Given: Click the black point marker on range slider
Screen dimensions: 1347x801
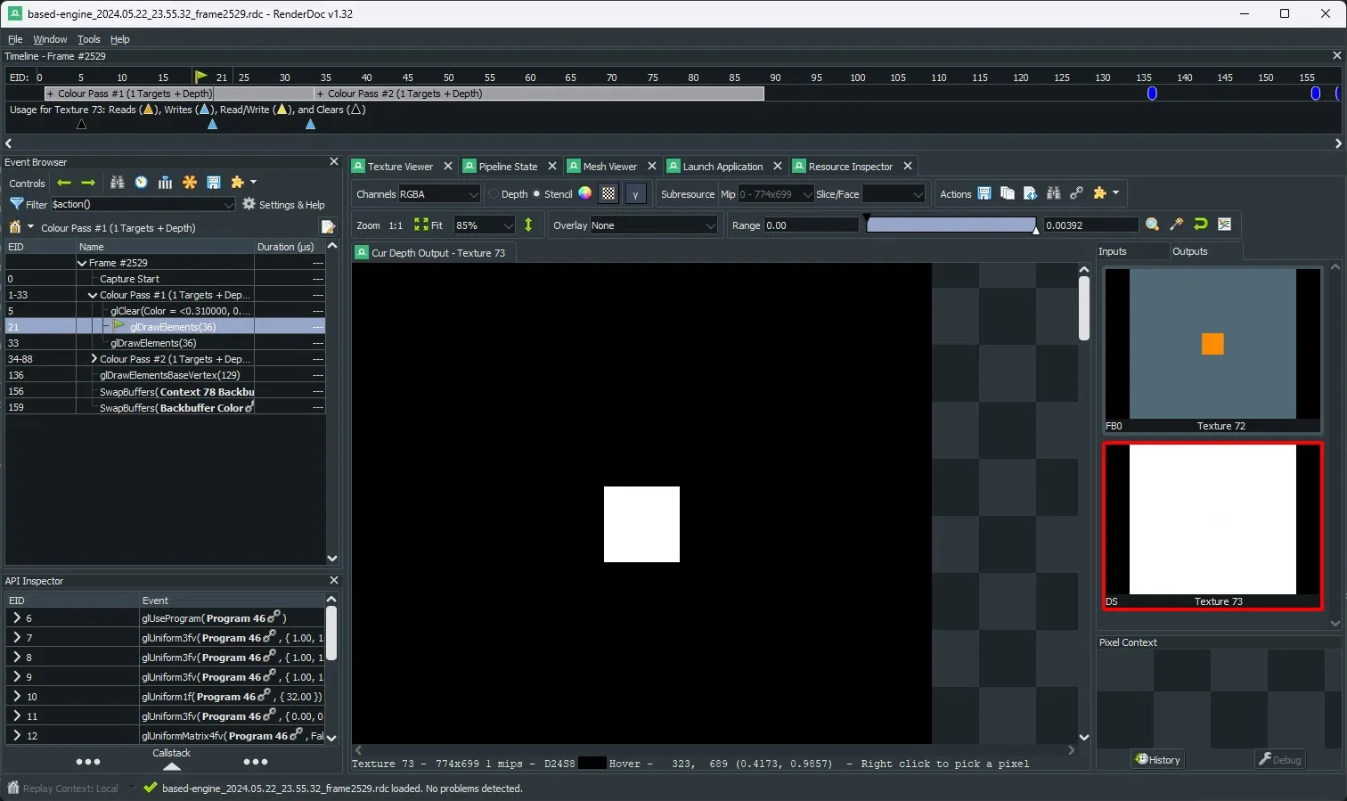Looking at the screenshot, I should point(867,218).
